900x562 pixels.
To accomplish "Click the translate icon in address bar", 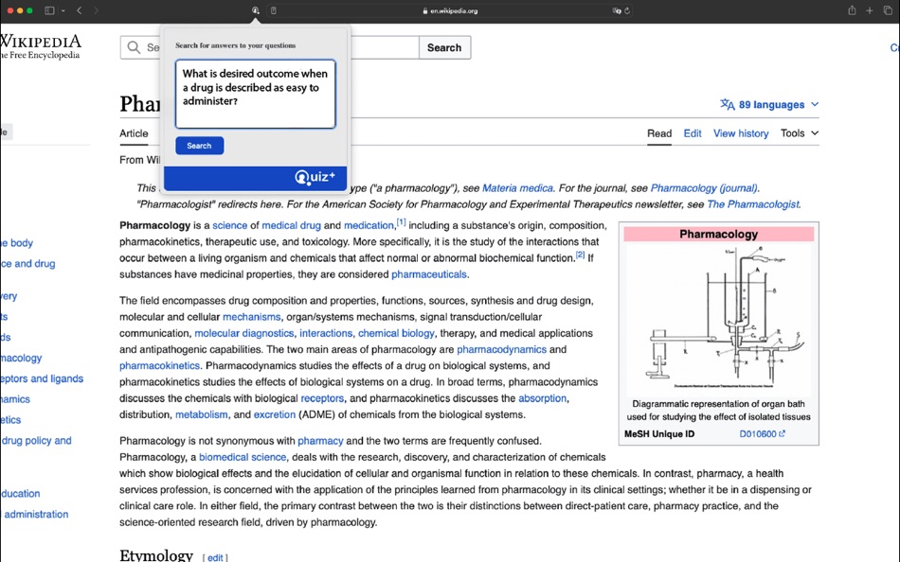I will 617,10.
